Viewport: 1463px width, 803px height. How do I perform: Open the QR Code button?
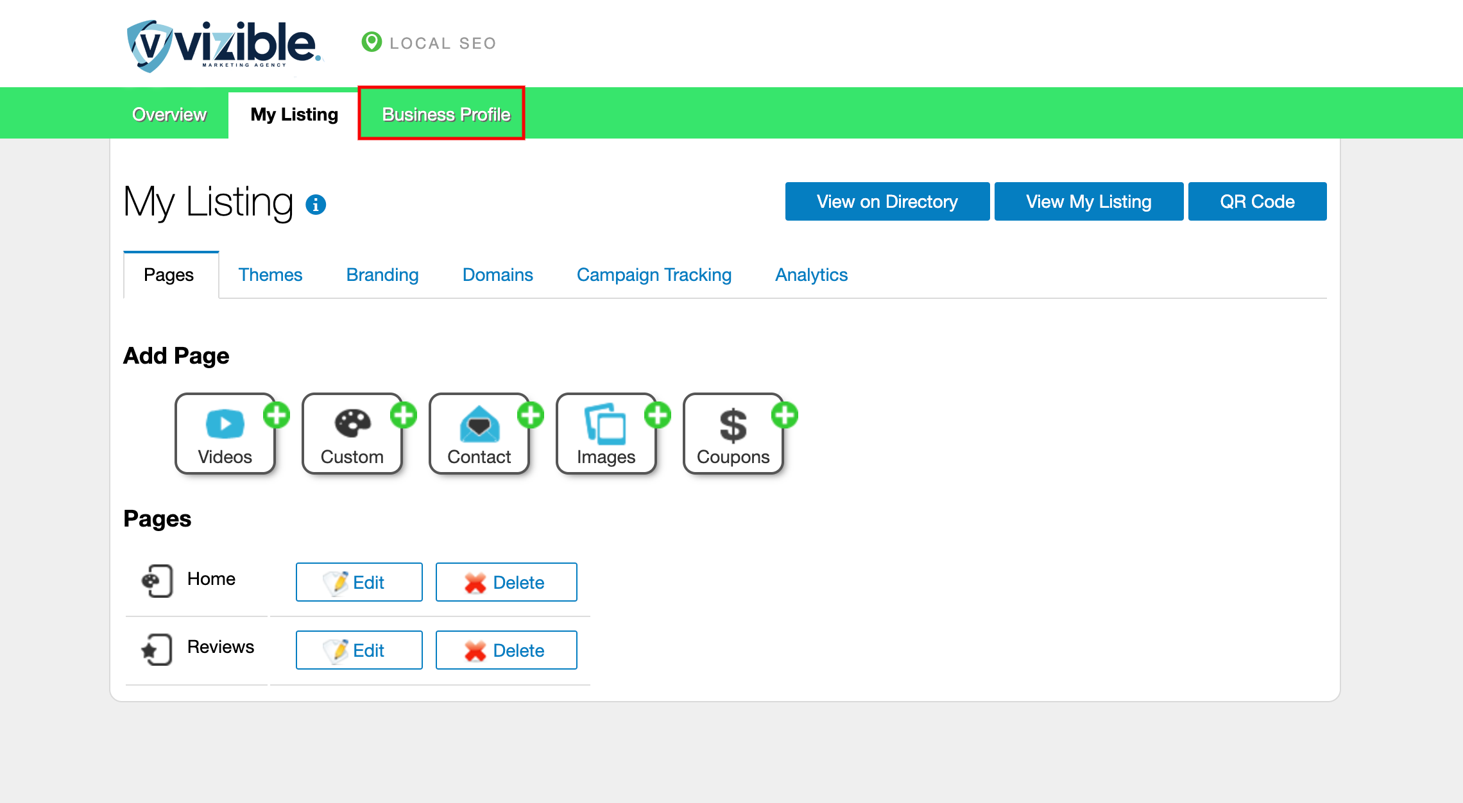pyautogui.click(x=1257, y=201)
